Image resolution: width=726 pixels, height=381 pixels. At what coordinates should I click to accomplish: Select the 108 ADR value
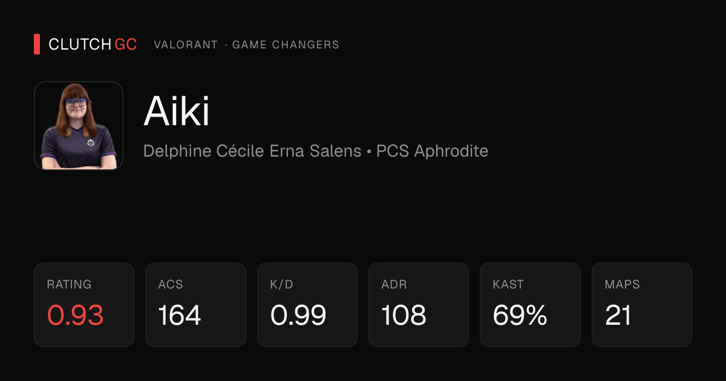(x=404, y=315)
